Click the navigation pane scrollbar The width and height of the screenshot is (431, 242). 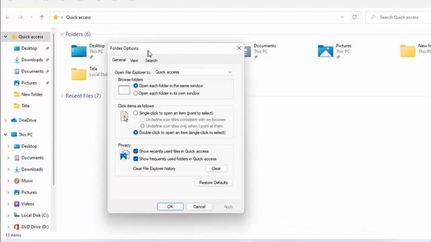pyautogui.click(x=54, y=110)
